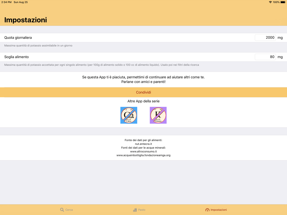Image resolution: width=287 pixels, height=215 pixels.
Task: Switch to the Cerca tab
Action: [x=67, y=210]
